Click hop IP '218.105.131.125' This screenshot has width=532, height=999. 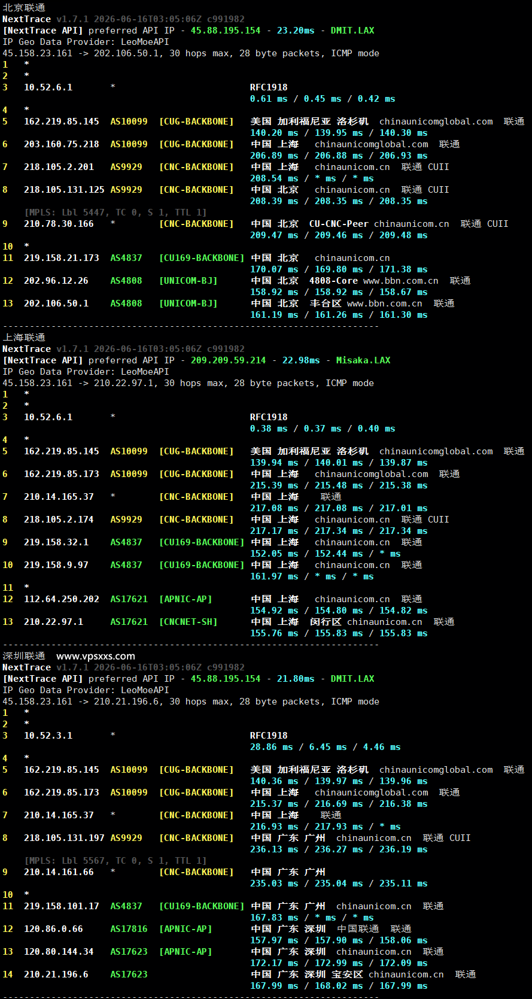[x=64, y=190]
